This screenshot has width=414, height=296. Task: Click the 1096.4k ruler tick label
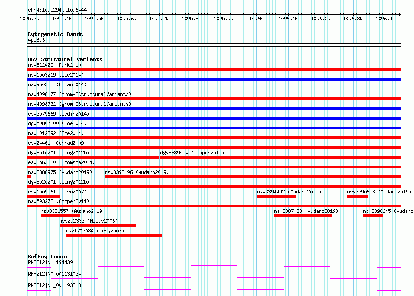point(385,19)
